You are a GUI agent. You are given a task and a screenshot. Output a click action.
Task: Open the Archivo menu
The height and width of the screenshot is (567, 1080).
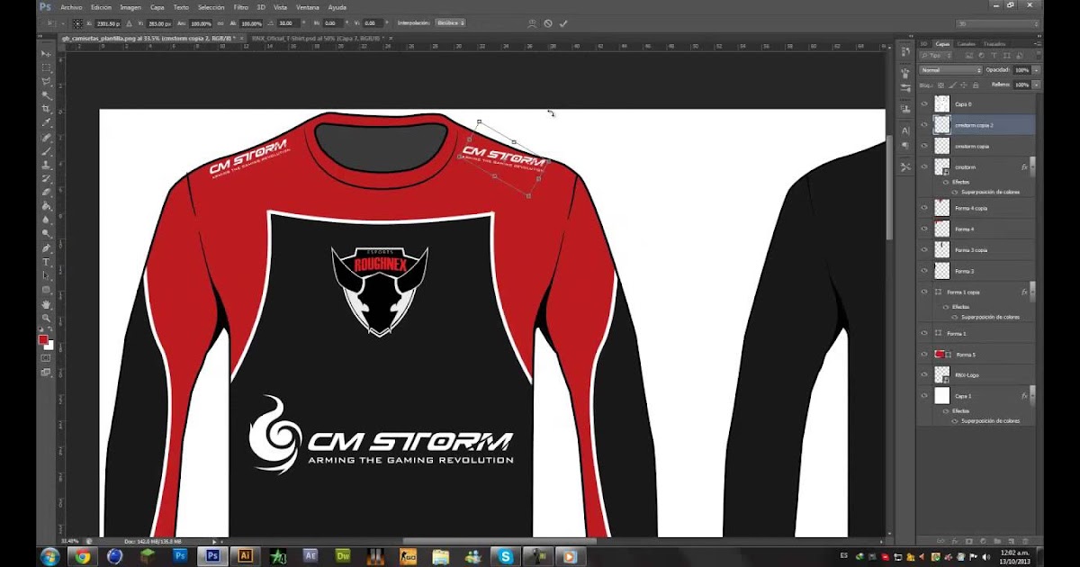(x=71, y=6)
